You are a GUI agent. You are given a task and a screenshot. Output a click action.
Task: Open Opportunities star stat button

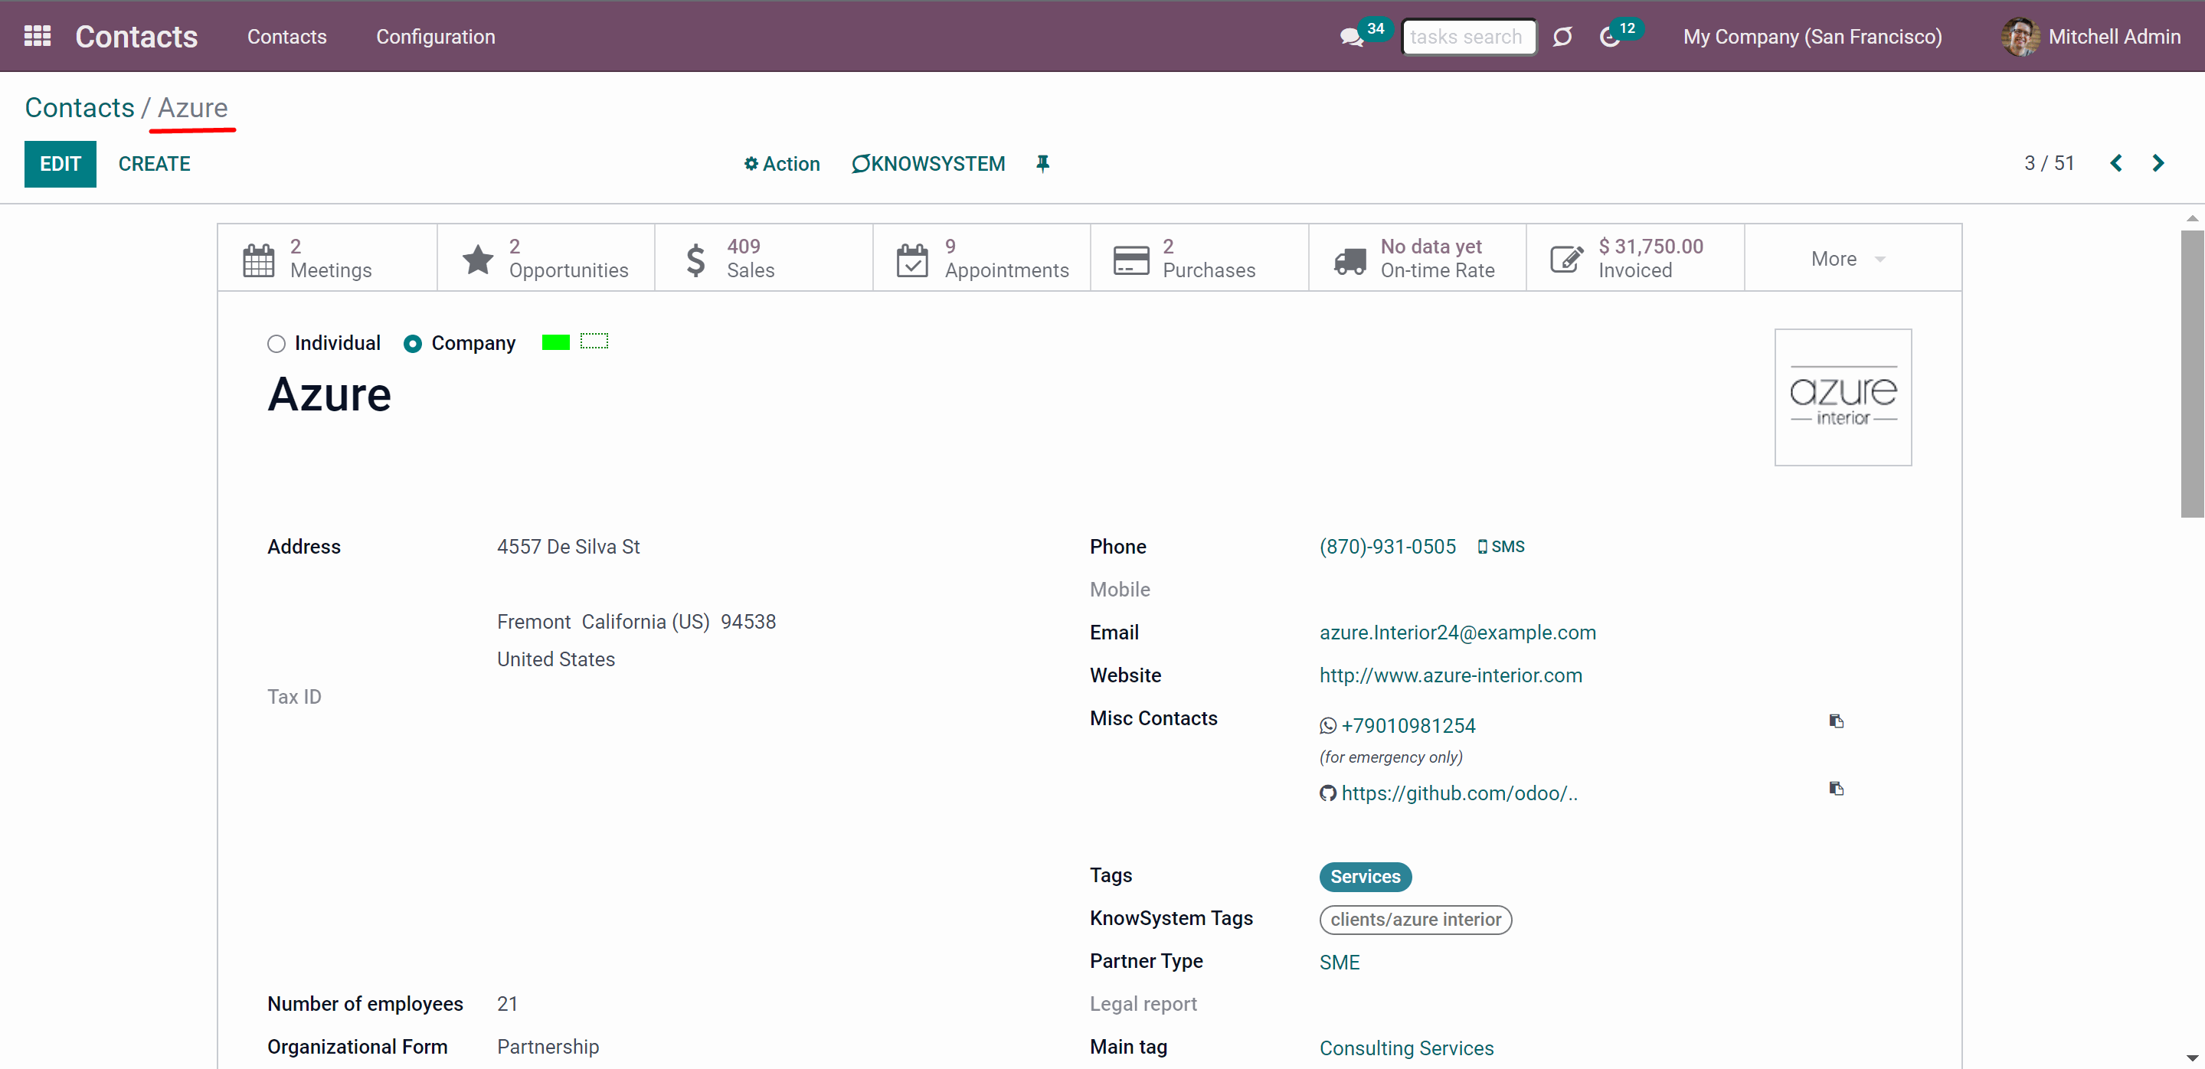pos(546,259)
